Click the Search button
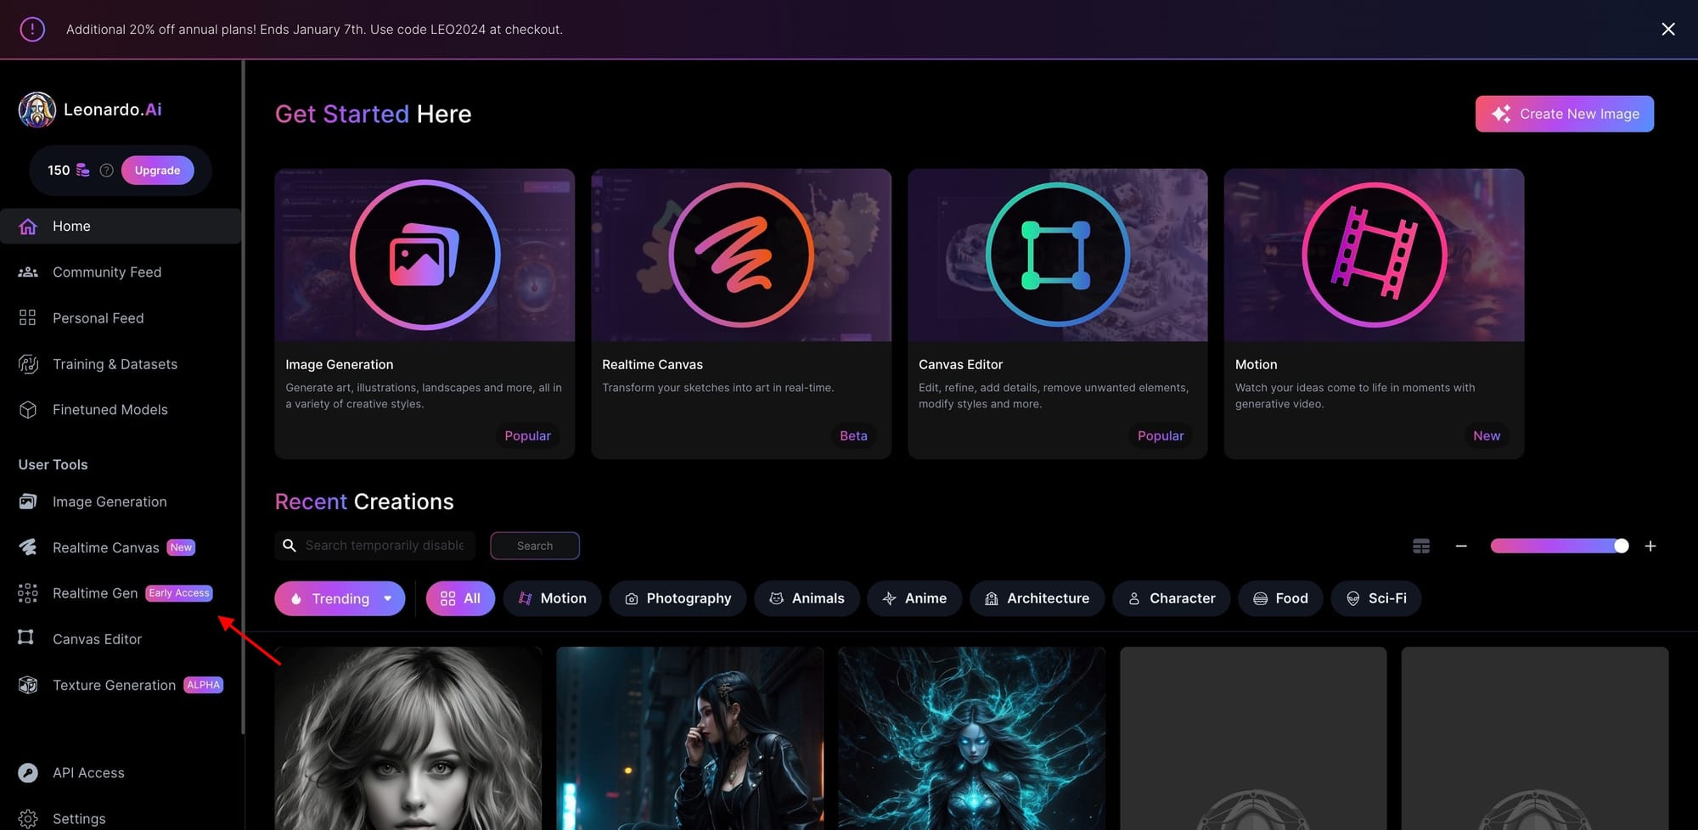This screenshot has width=1698, height=830. tap(535, 546)
